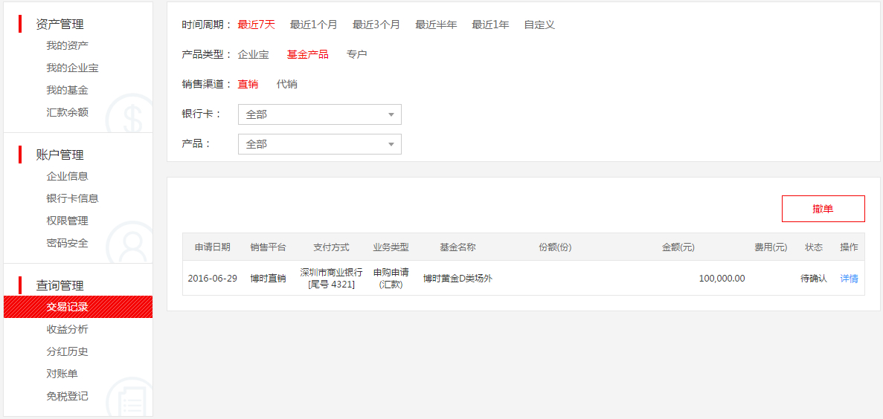Click the 状态 column header
883x419 pixels.
click(x=814, y=247)
